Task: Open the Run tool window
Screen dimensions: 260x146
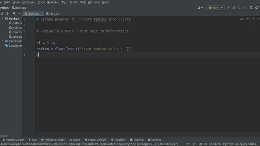Action: [32, 140]
